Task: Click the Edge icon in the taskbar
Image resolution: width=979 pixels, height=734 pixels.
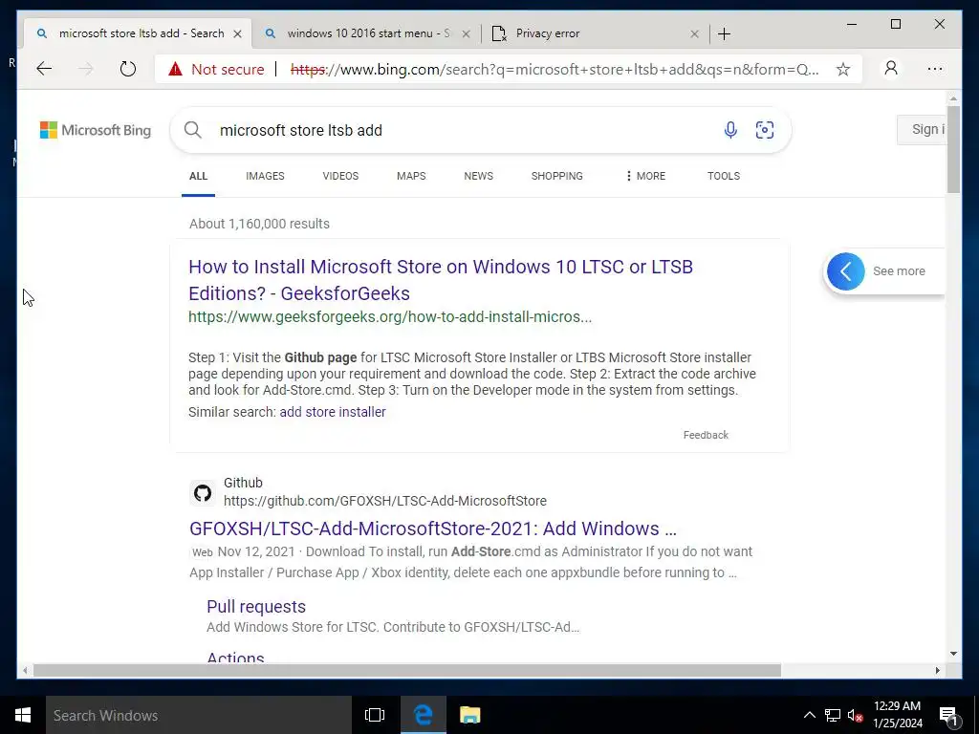Action: (x=424, y=715)
